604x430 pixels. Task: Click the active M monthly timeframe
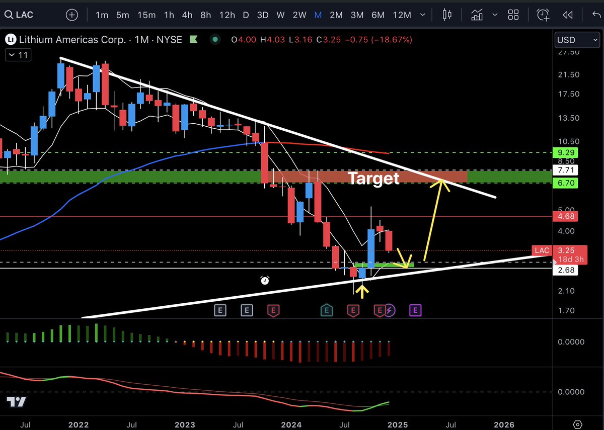(x=318, y=15)
